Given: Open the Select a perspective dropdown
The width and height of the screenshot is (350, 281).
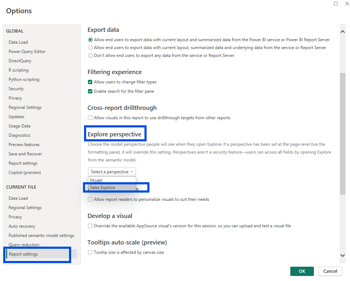Looking at the screenshot, I should (112, 172).
